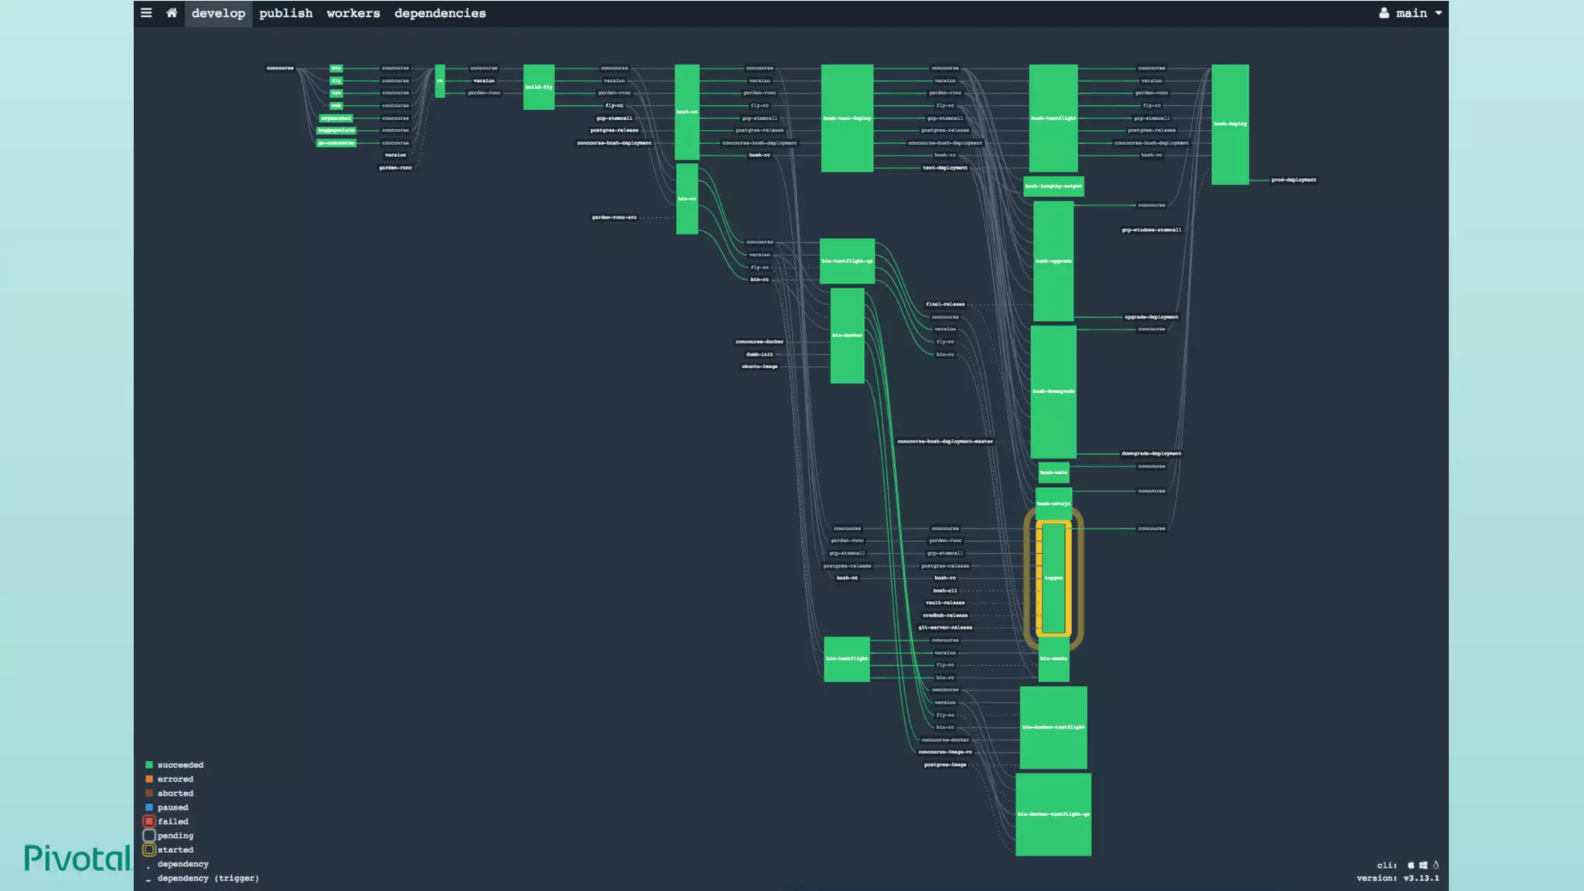Click the garden-runc-src resource label
Image resolution: width=1584 pixels, height=891 pixels.
[x=614, y=217]
